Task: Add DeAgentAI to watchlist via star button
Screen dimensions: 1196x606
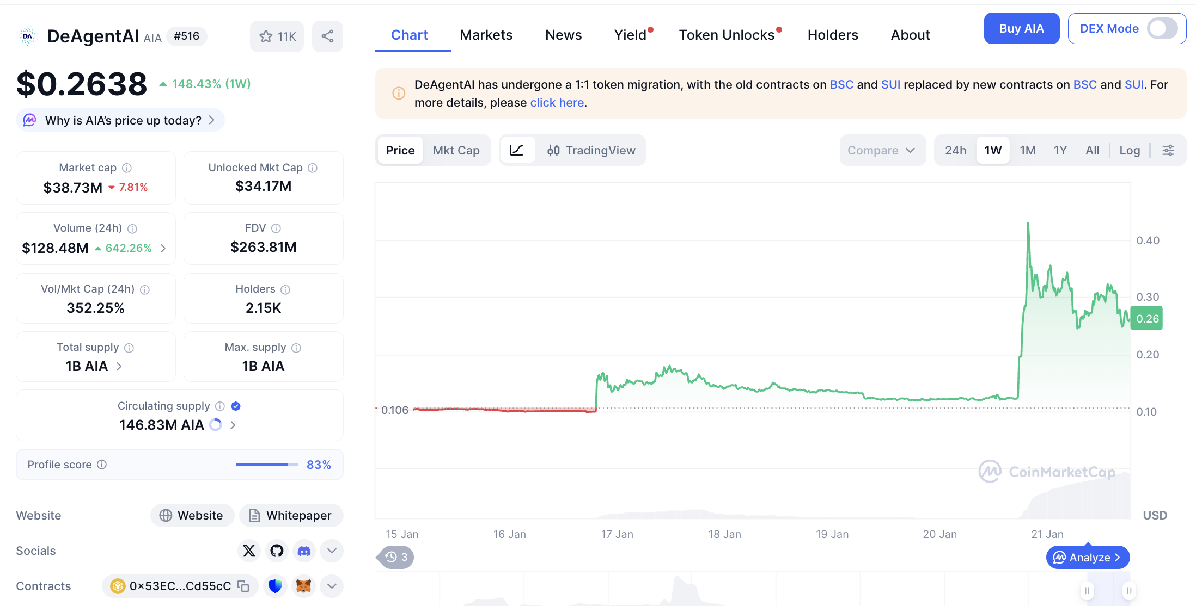Action: [x=277, y=36]
